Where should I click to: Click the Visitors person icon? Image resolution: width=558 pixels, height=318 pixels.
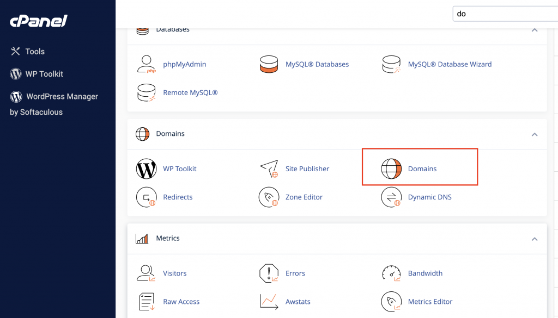[146, 273]
